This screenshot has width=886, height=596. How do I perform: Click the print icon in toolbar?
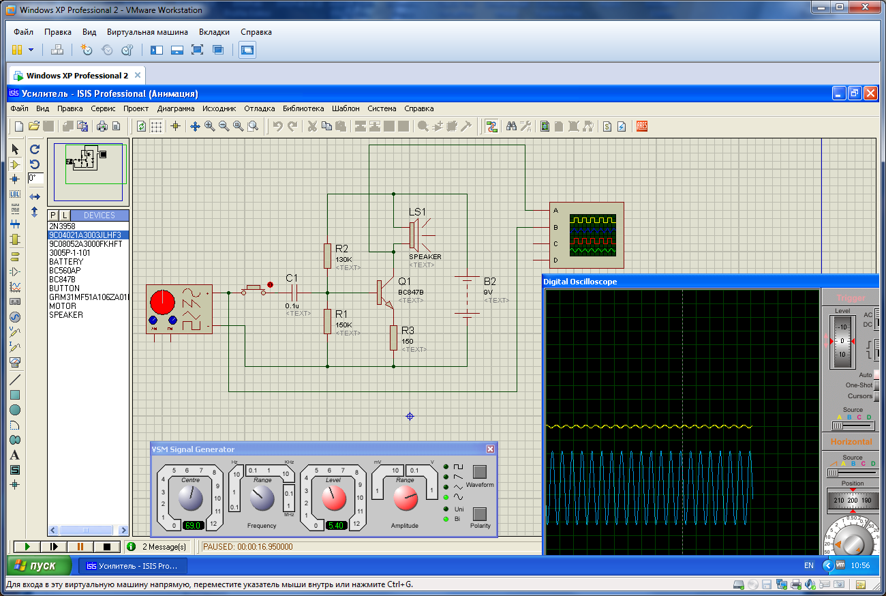pyautogui.click(x=102, y=126)
